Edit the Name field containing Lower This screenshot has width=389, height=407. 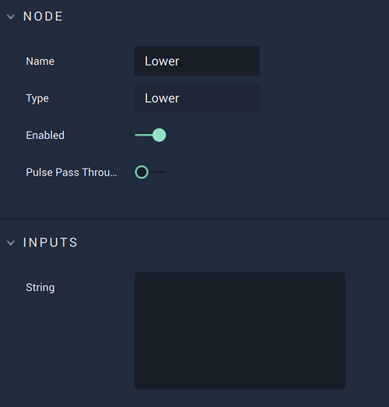[197, 61]
